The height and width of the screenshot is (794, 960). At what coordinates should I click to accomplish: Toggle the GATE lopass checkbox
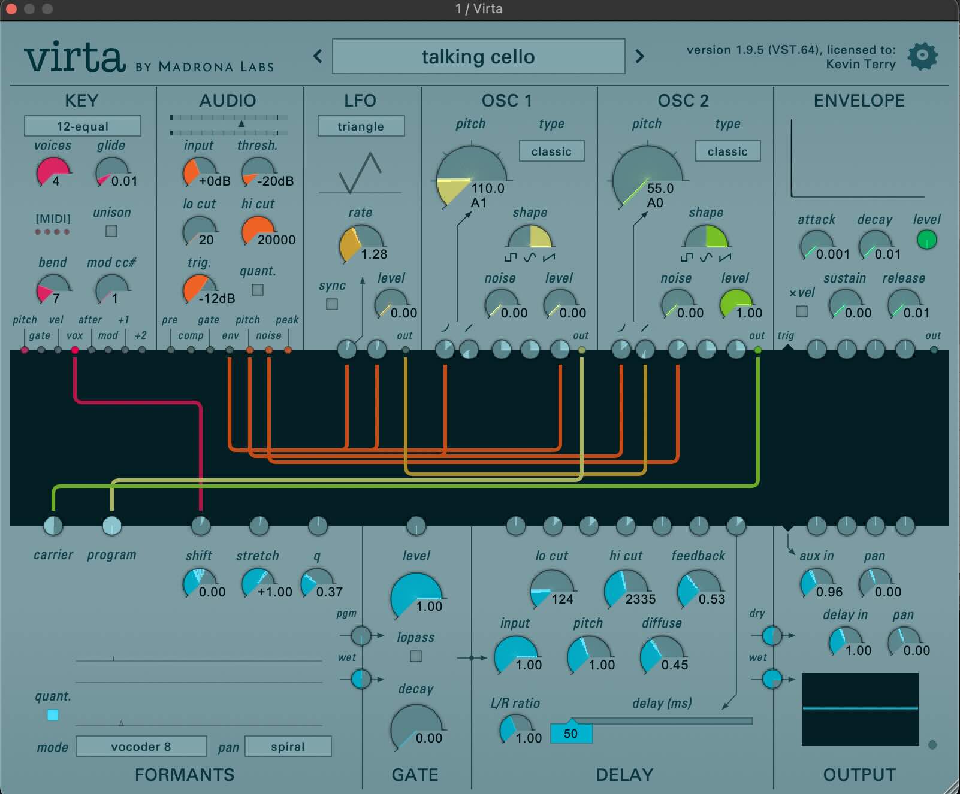[x=416, y=656]
